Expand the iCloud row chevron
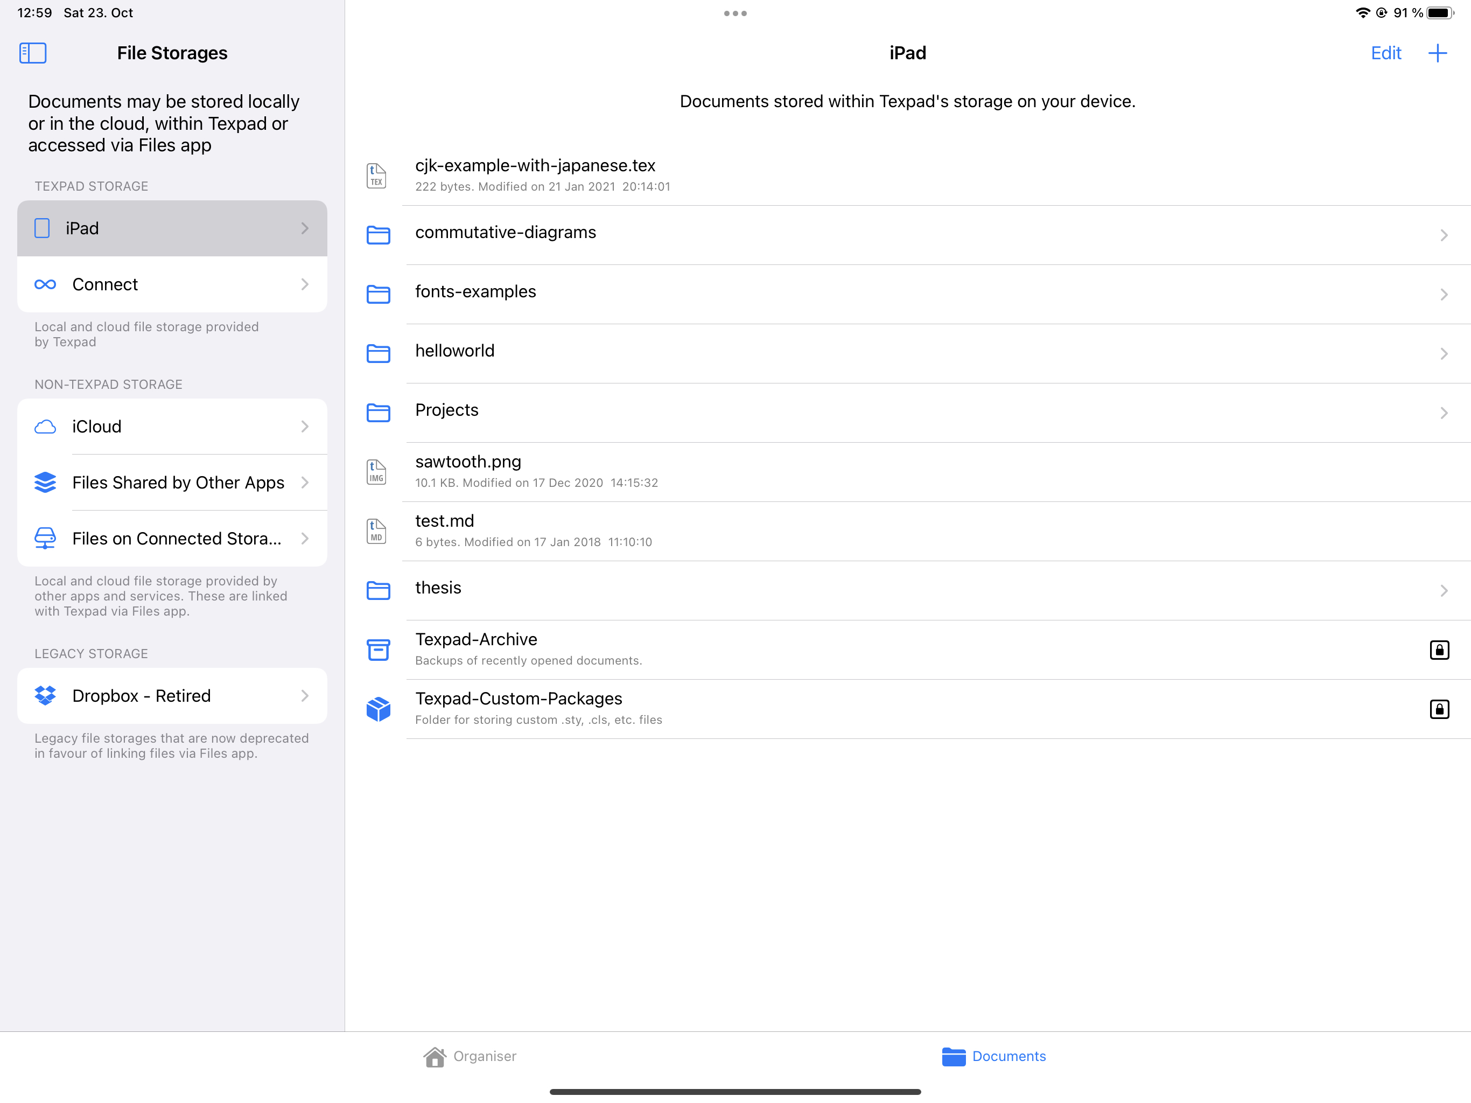The image size is (1471, 1103). (x=305, y=427)
